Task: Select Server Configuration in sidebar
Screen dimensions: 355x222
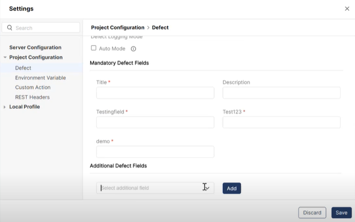Action: (x=35, y=47)
